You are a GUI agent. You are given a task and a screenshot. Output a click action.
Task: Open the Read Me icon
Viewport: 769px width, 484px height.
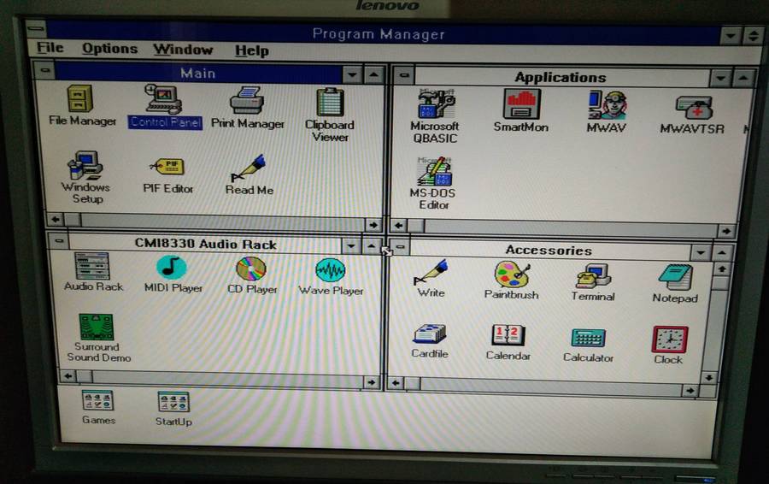pyautogui.click(x=249, y=174)
